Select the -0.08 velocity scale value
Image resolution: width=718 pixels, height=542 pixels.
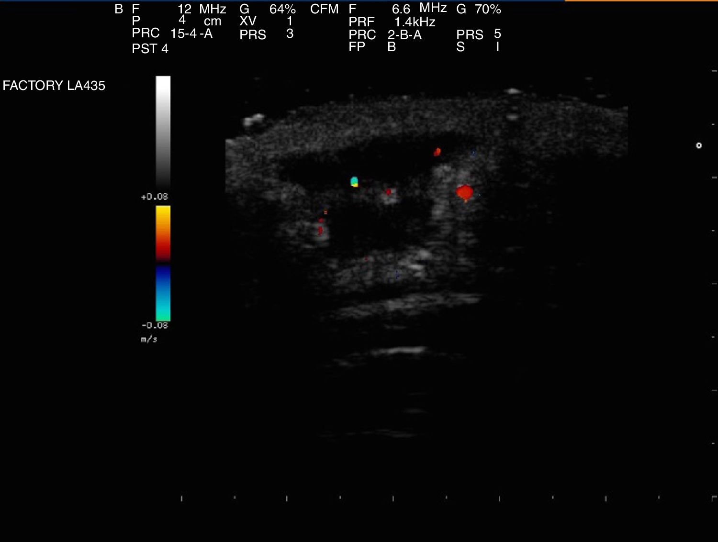click(155, 326)
